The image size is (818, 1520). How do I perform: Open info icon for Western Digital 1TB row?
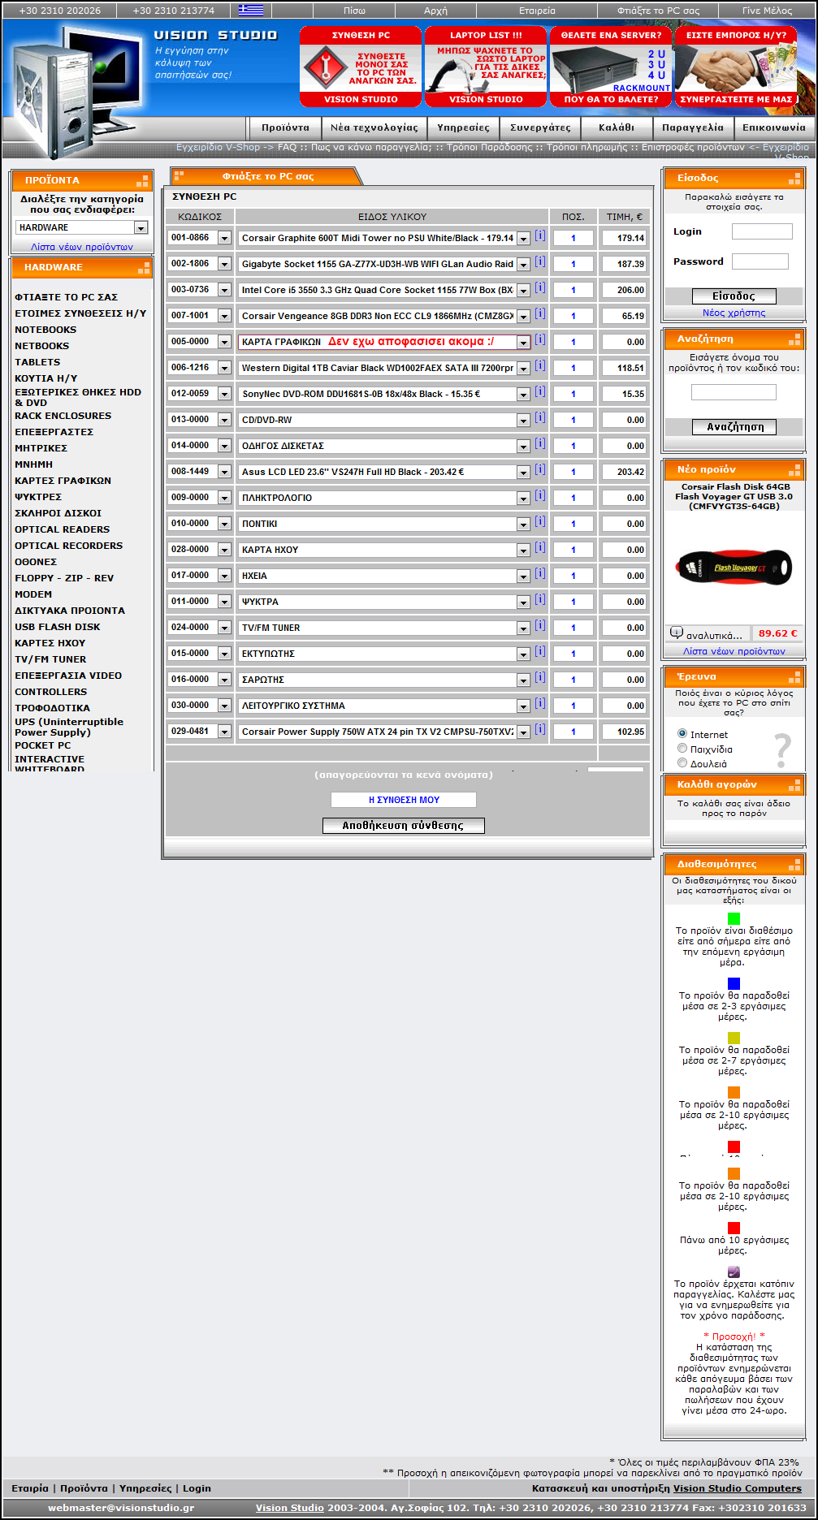(540, 366)
